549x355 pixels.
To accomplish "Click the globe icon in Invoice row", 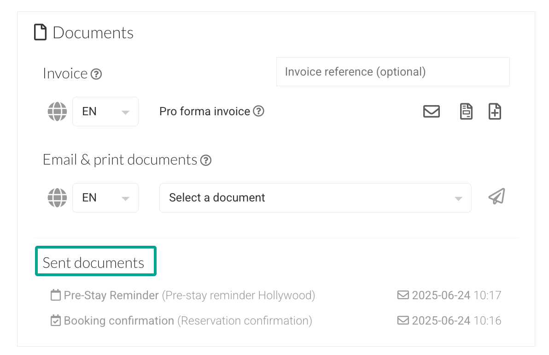I will pyautogui.click(x=57, y=112).
